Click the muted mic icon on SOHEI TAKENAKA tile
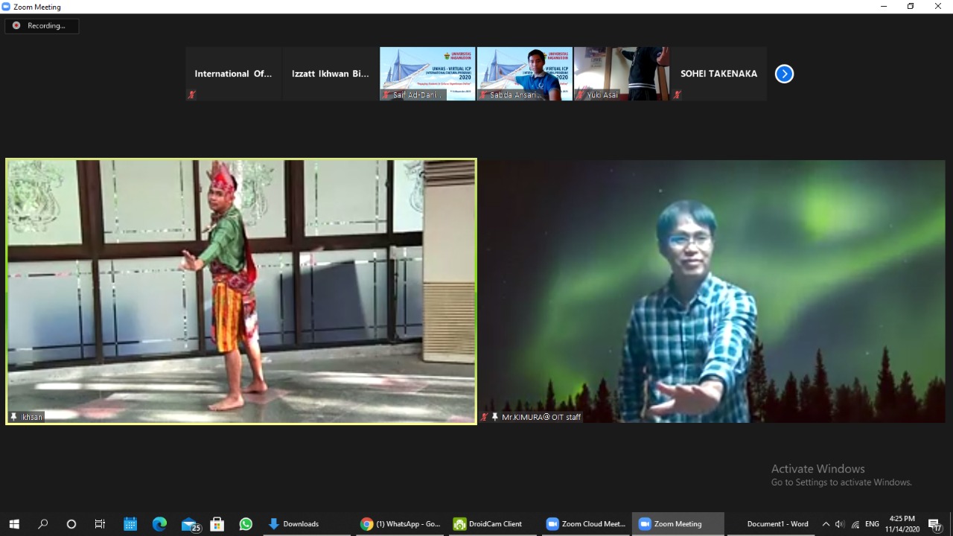Image resolution: width=953 pixels, height=536 pixels. click(677, 95)
